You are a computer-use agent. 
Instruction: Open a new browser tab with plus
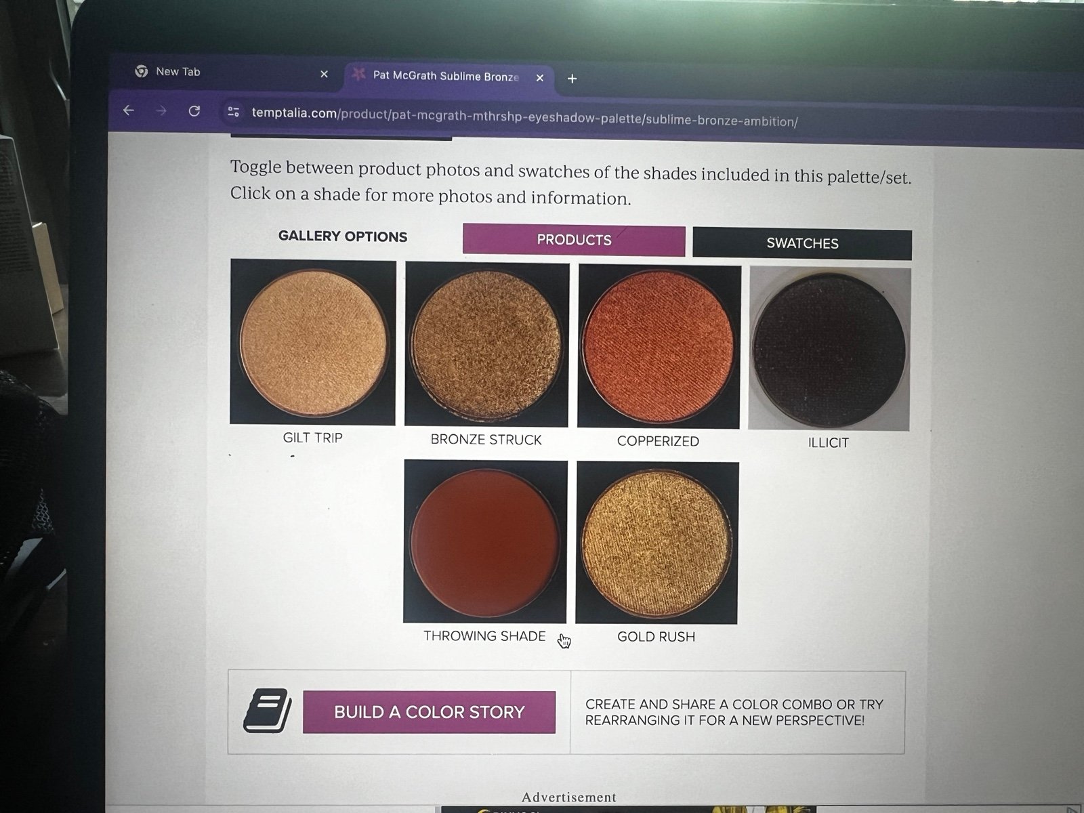572,79
